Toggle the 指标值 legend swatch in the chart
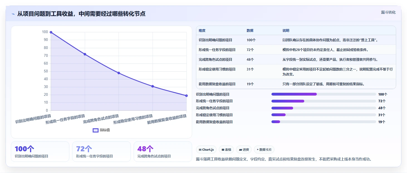The image size is (407, 173). click(95, 130)
